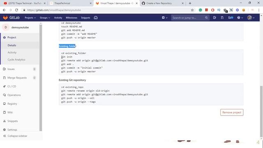Open Settings in the sidebar

(12, 130)
